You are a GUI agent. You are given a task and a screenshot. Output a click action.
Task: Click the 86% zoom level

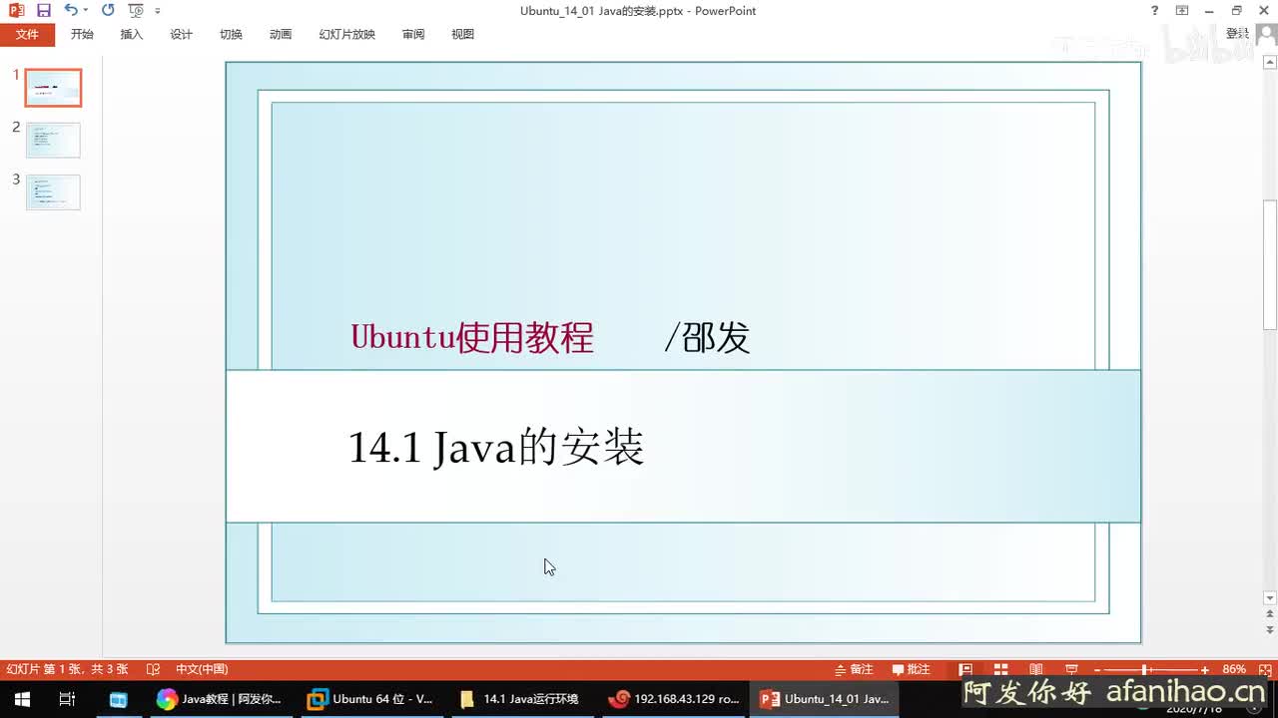[1234, 669]
